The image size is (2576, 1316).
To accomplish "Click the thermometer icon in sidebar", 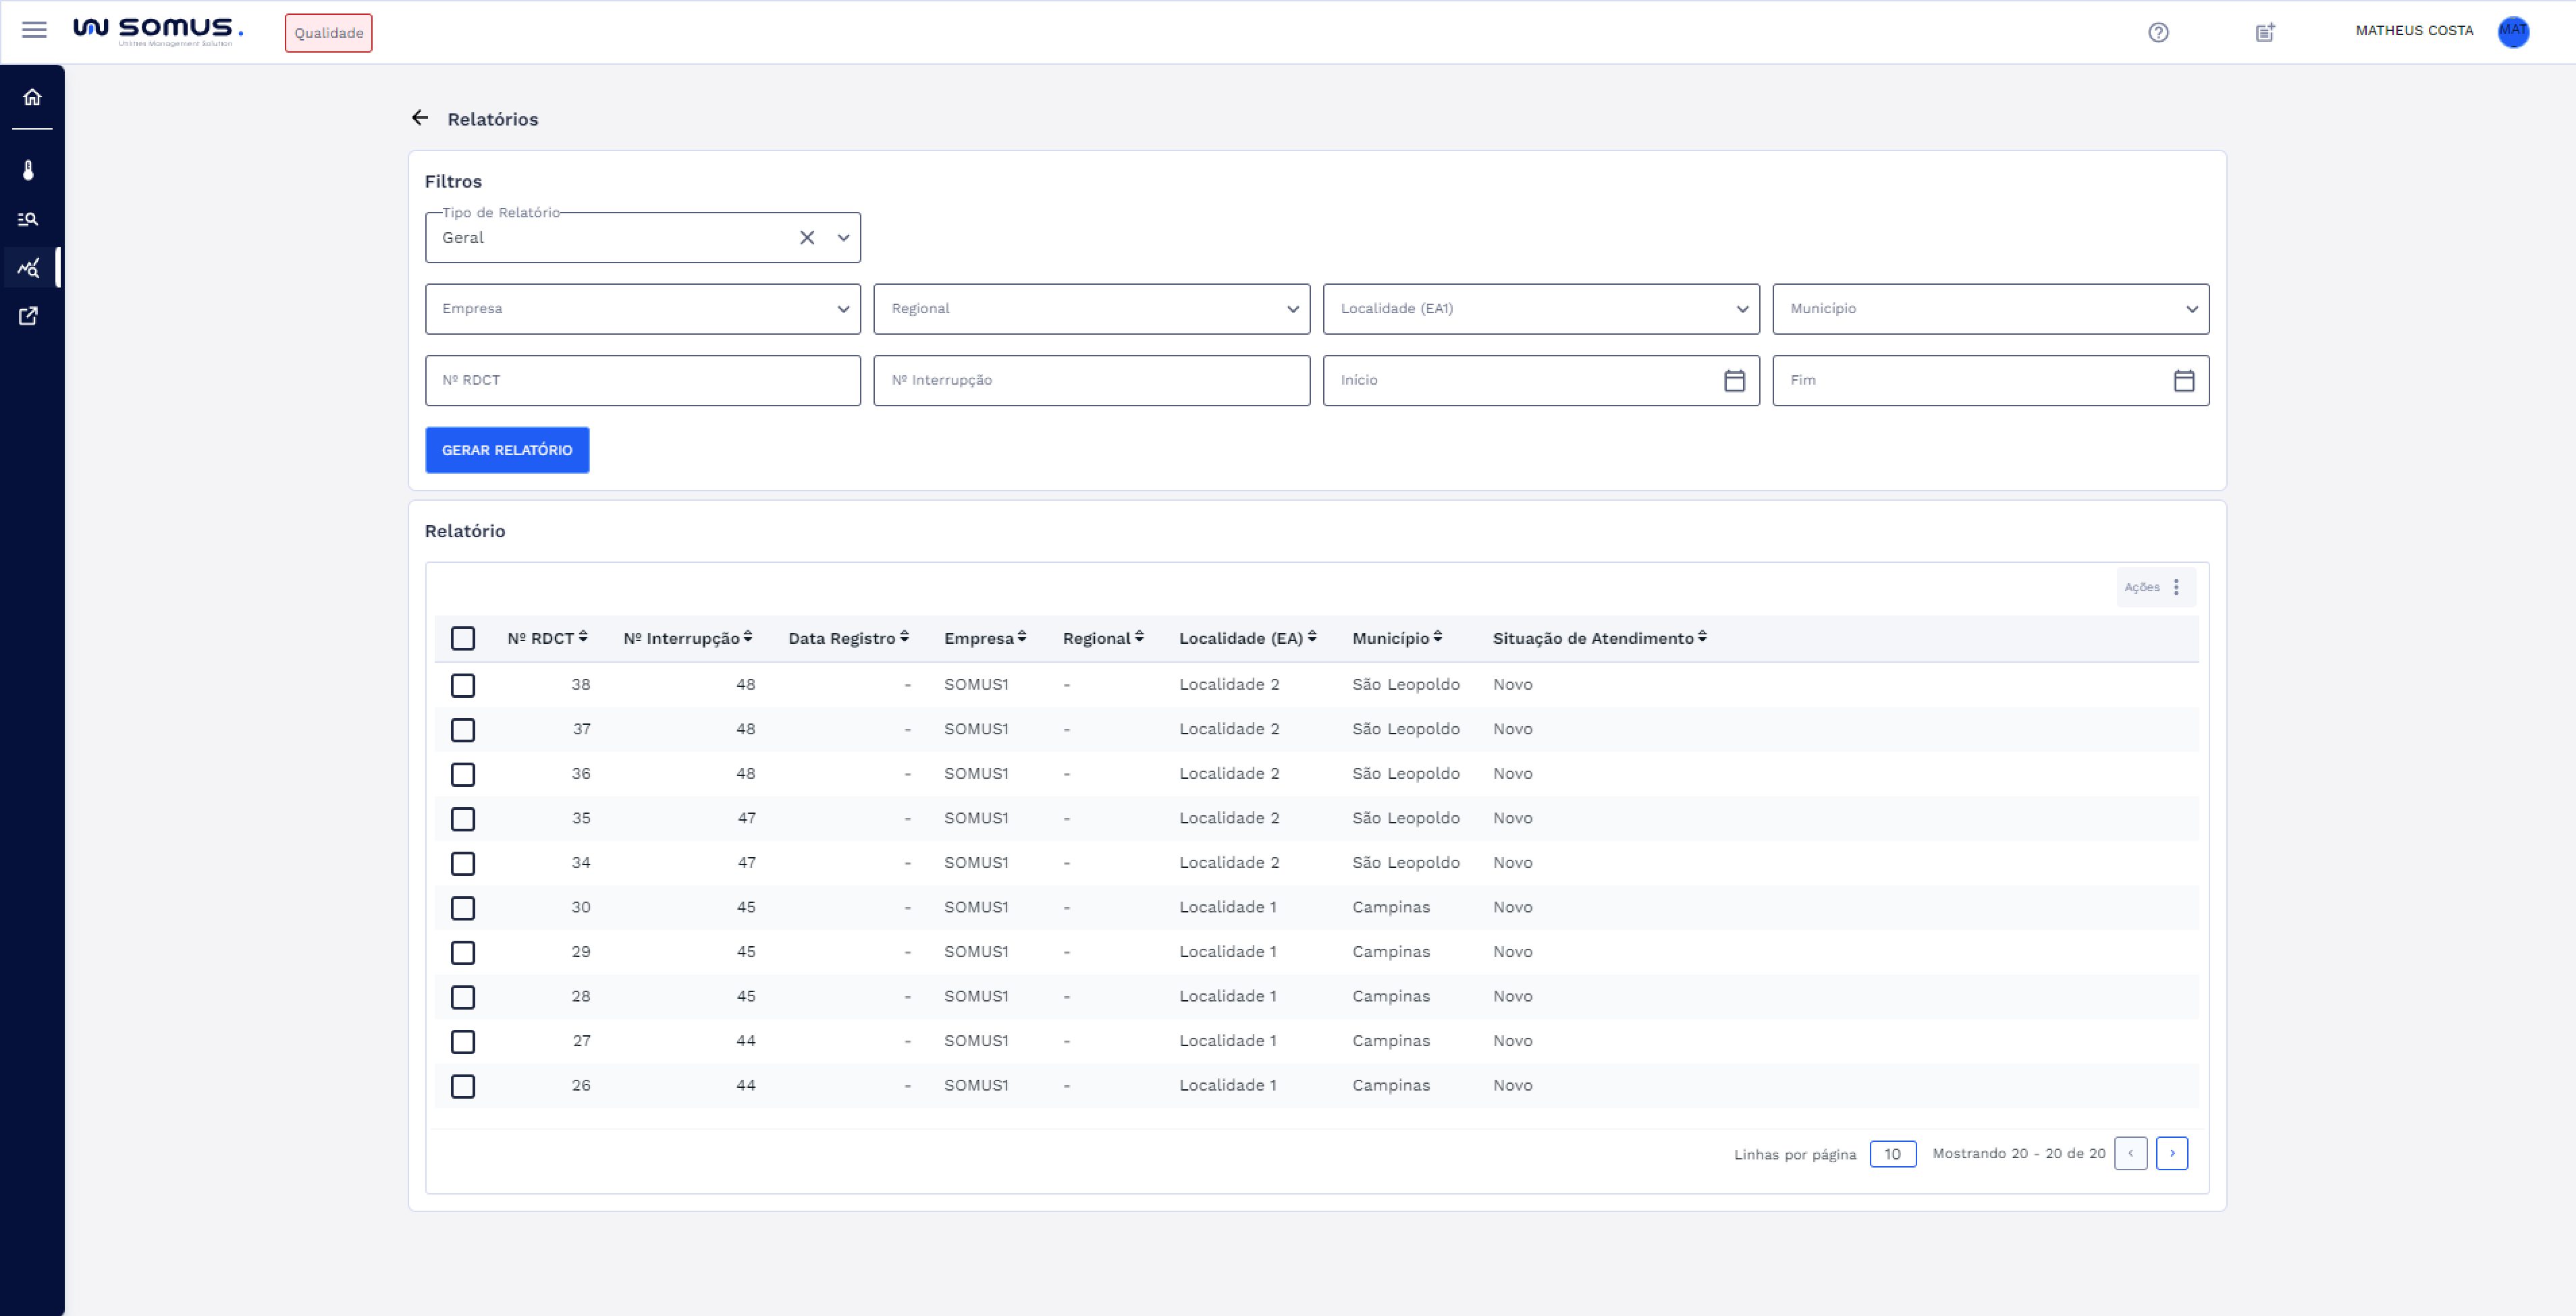I will tap(29, 170).
